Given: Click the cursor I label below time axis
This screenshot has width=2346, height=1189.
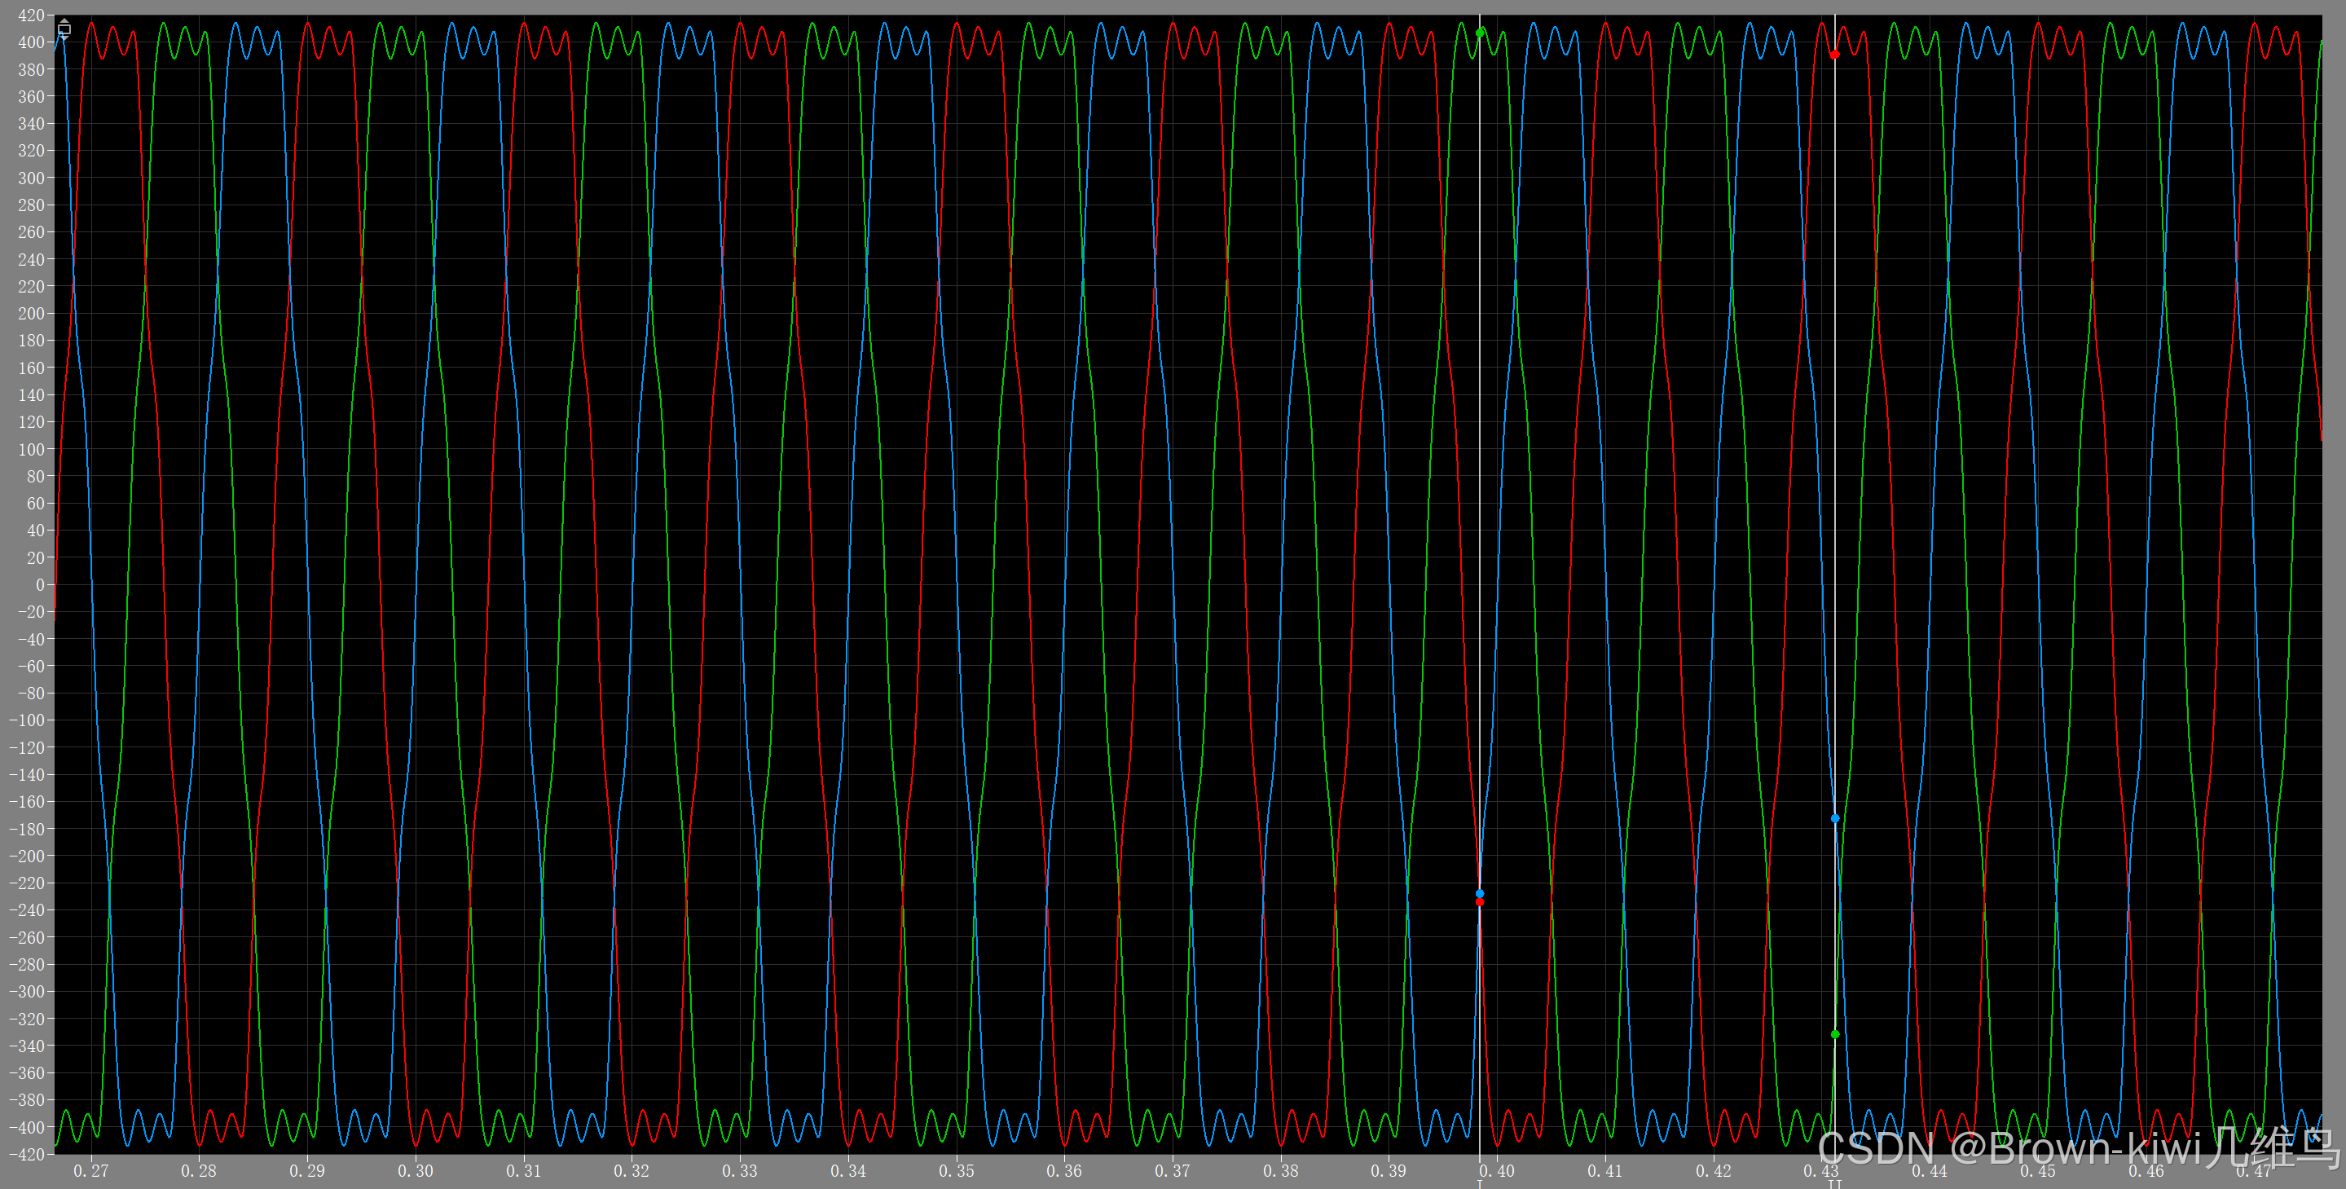Looking at the screenshot, I should click(1479, 1183).
